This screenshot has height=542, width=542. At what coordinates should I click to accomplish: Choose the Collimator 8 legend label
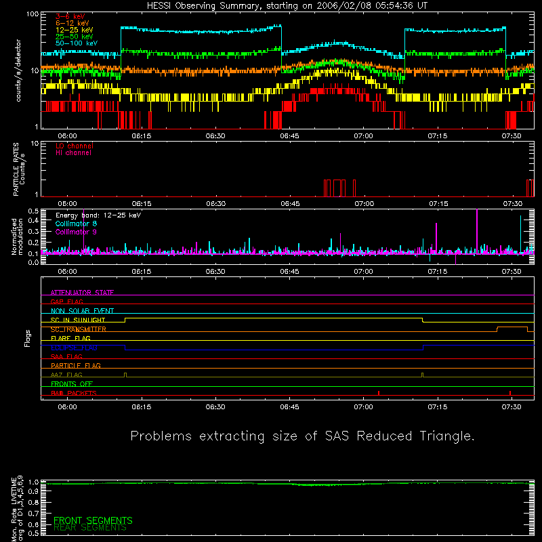pos(76,224)
